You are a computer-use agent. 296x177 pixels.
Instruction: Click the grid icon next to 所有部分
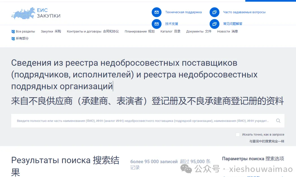(x=13, y=39)
